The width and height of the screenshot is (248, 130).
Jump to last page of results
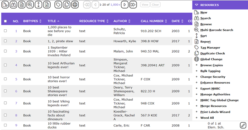[x=133, y=5]
